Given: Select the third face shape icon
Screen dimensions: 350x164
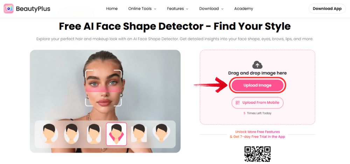Looking at the screenshot, I should (94, 134).
